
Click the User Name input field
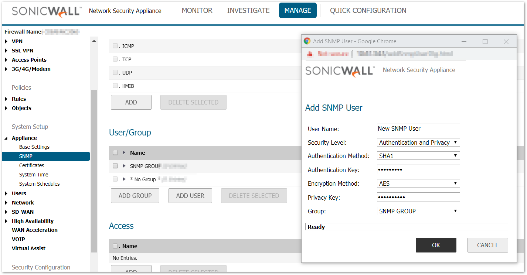coord(418,128)
